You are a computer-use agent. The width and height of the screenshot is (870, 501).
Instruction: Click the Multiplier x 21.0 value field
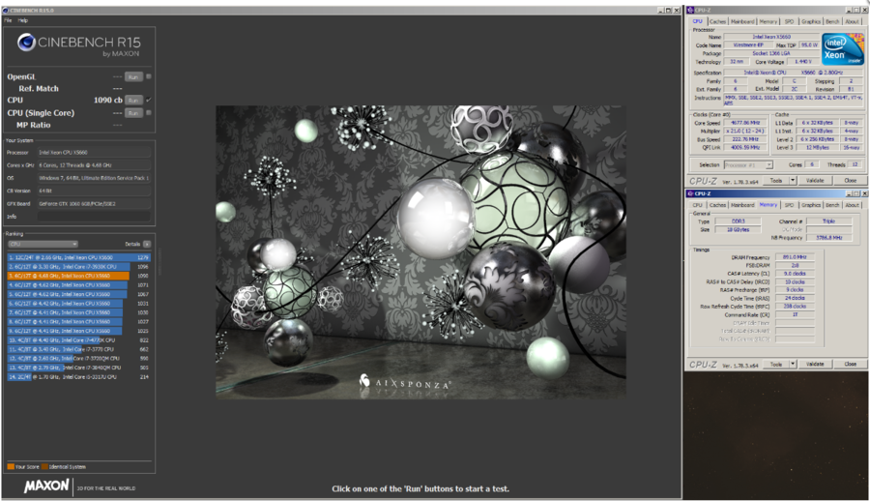pyautogui.click(x=745, y=131)
